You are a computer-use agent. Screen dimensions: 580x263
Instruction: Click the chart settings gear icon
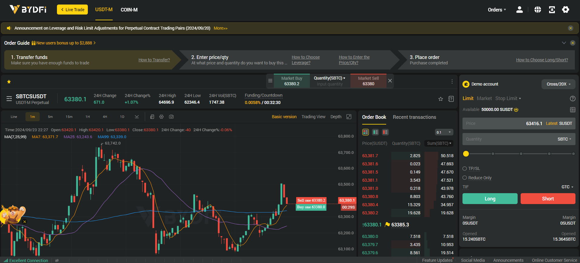pos(161,117)
